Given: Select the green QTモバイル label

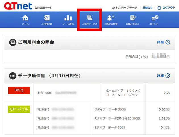Looking at the screenshot, I should [x=19, y=109].
